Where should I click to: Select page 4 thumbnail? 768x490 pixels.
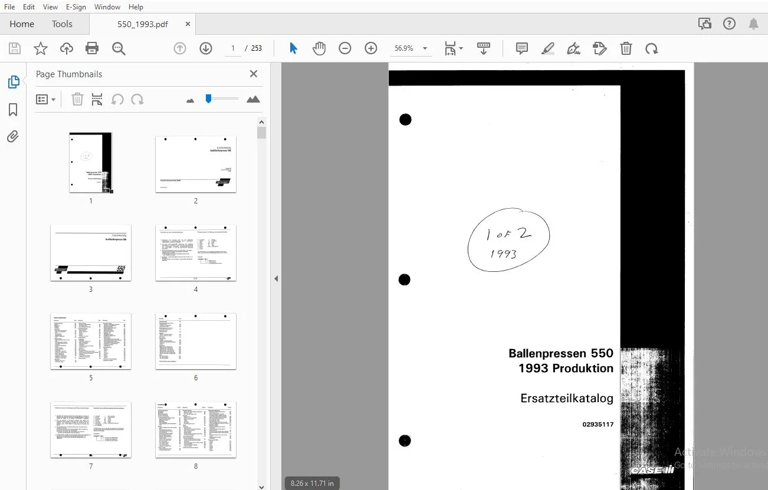(x=196, y=253)
